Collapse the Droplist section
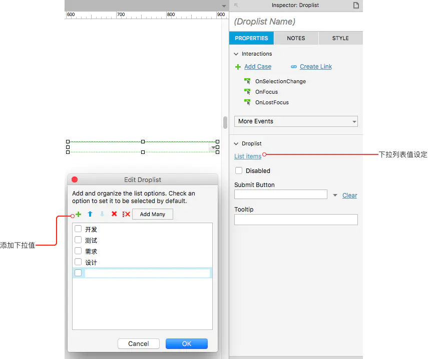This screenshot has width=428, height=359. [x=236, y=143]
